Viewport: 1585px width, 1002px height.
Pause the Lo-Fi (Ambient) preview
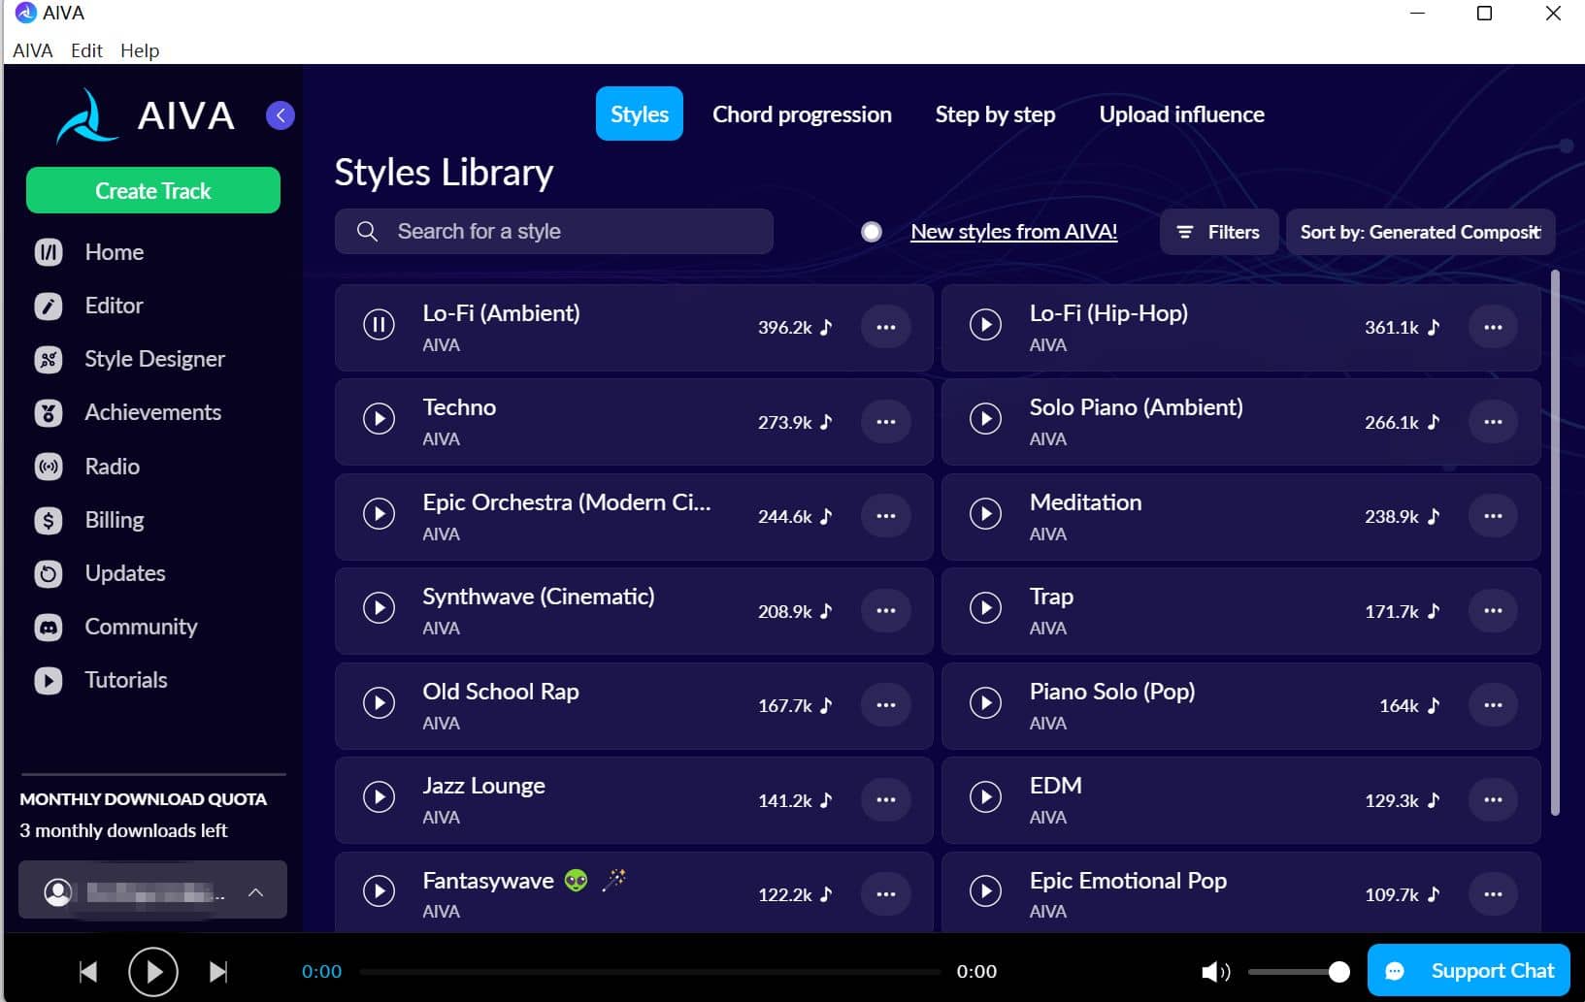pos(379,324)
